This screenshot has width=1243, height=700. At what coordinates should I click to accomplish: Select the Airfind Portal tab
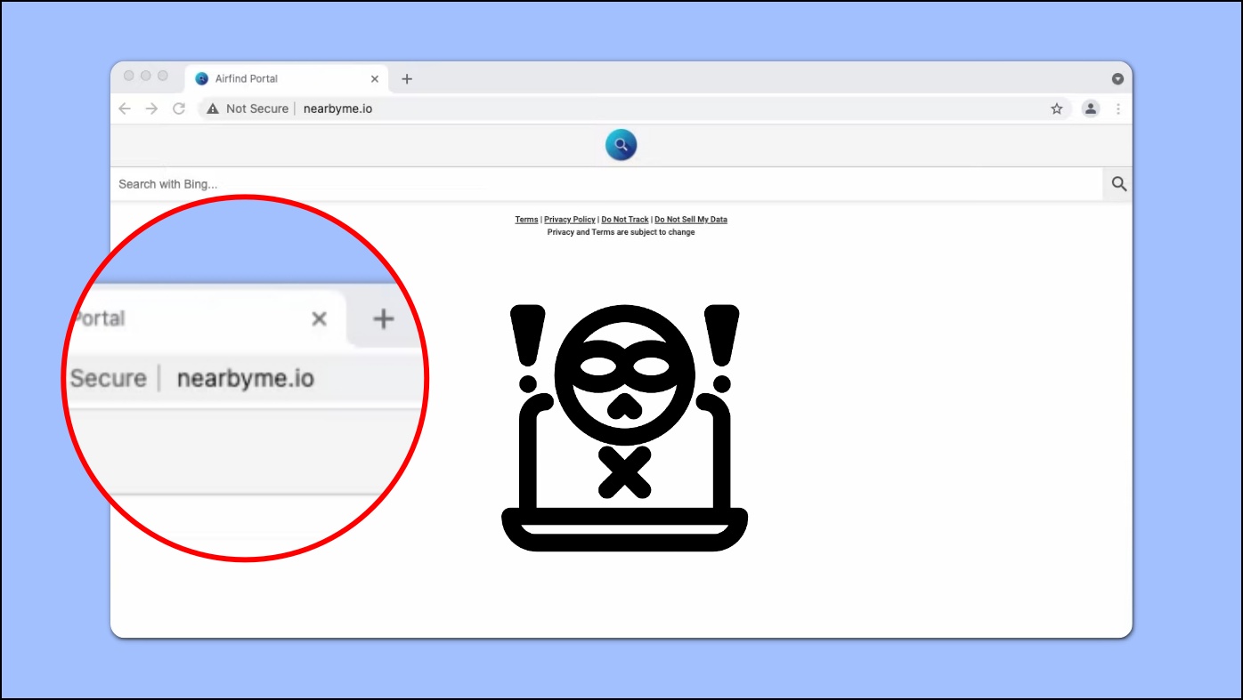click(x=287, y=78)
